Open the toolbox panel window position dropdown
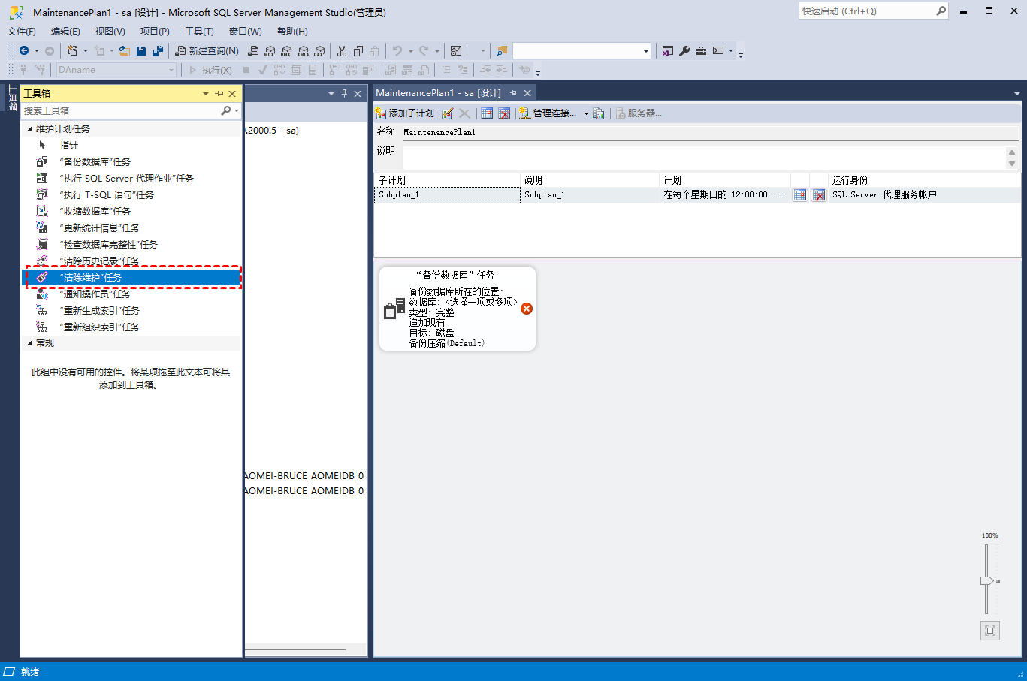The height and width of the screenshot is (681, 1027). click(x=206, y=94)
